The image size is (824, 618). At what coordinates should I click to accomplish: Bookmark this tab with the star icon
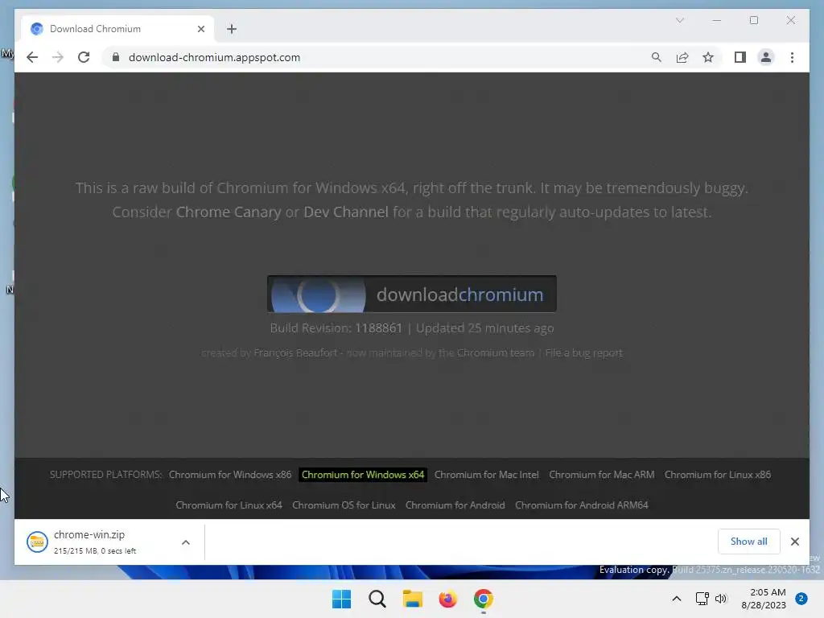point(708,57)
